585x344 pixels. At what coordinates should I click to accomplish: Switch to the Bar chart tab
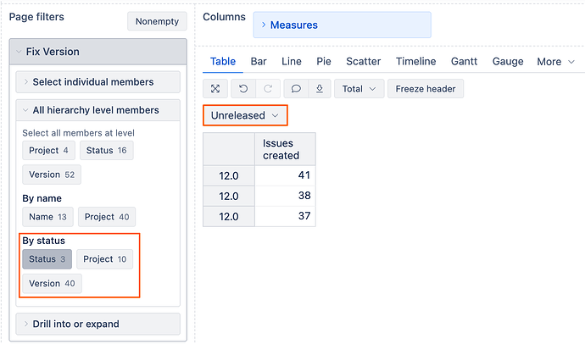(x=259, y=61)
